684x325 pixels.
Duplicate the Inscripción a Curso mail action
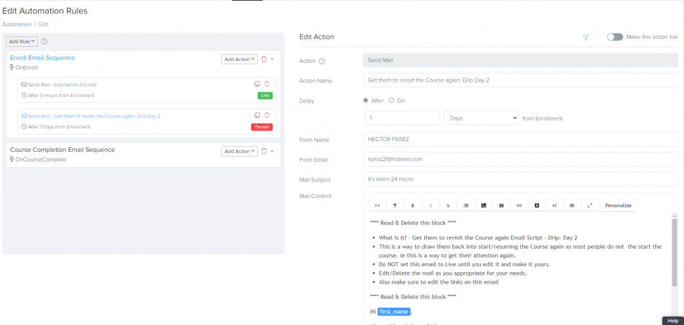[x=257, y=84]
